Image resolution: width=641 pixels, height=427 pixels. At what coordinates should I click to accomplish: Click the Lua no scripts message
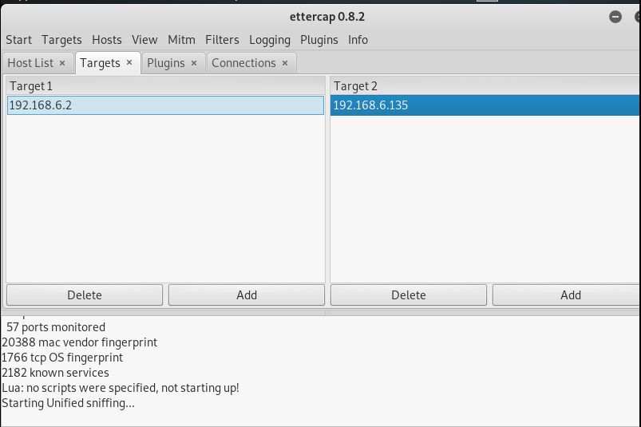121,388
